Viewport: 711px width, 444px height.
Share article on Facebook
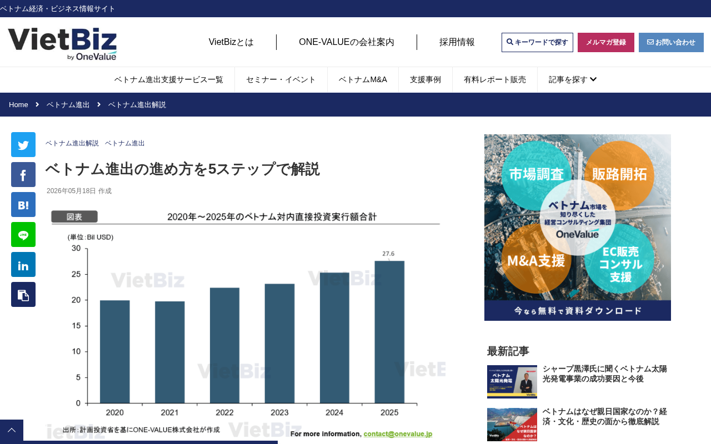(23, 175)
